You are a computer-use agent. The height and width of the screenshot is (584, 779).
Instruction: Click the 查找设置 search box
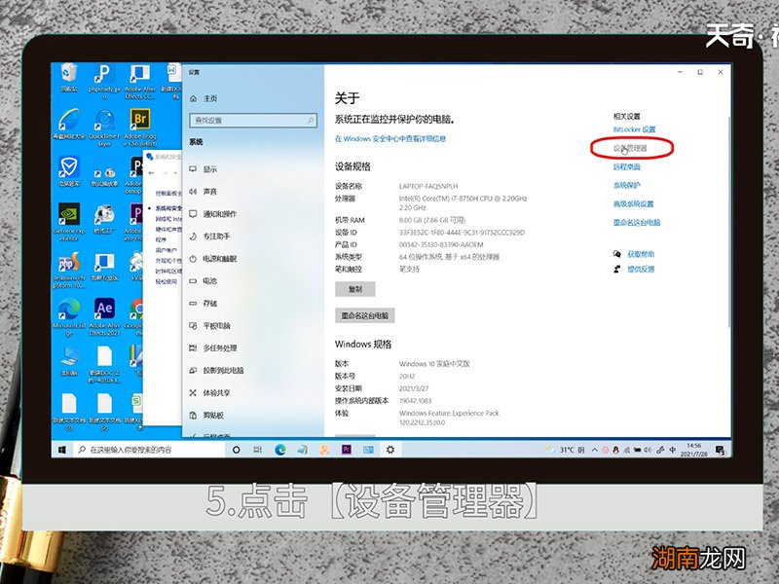252,121
